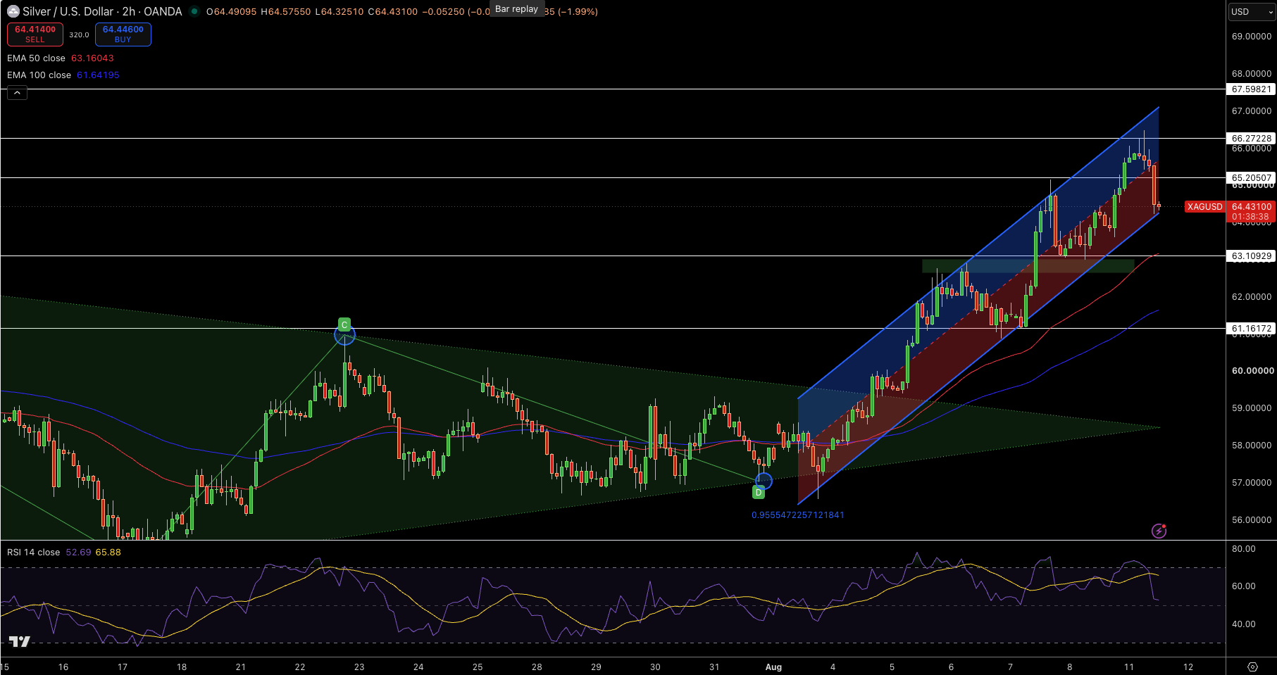
Task: Collapse the indicator legend with chevron arrow
Action: (17, 93)
